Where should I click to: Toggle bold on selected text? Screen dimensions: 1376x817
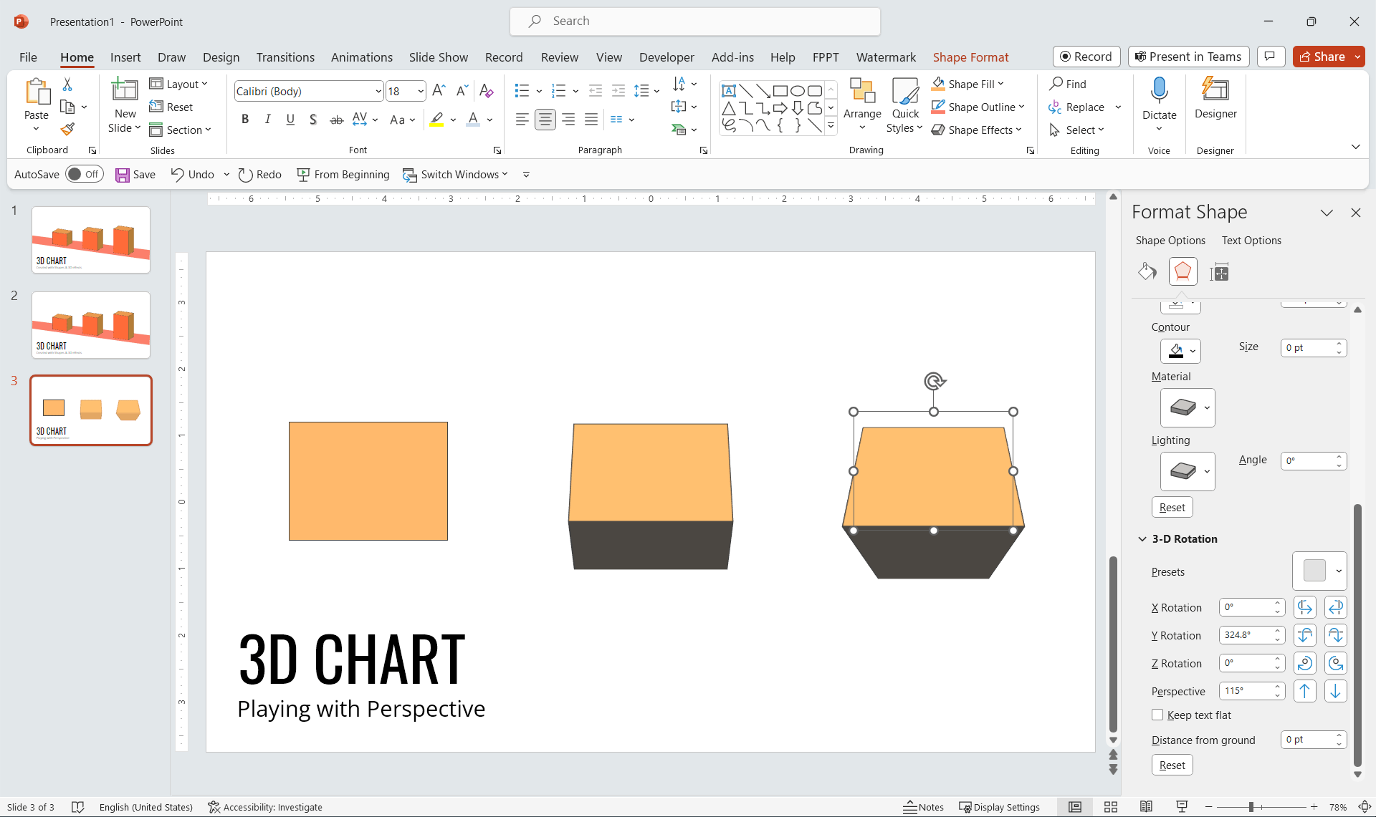click(x=244, y=120)
